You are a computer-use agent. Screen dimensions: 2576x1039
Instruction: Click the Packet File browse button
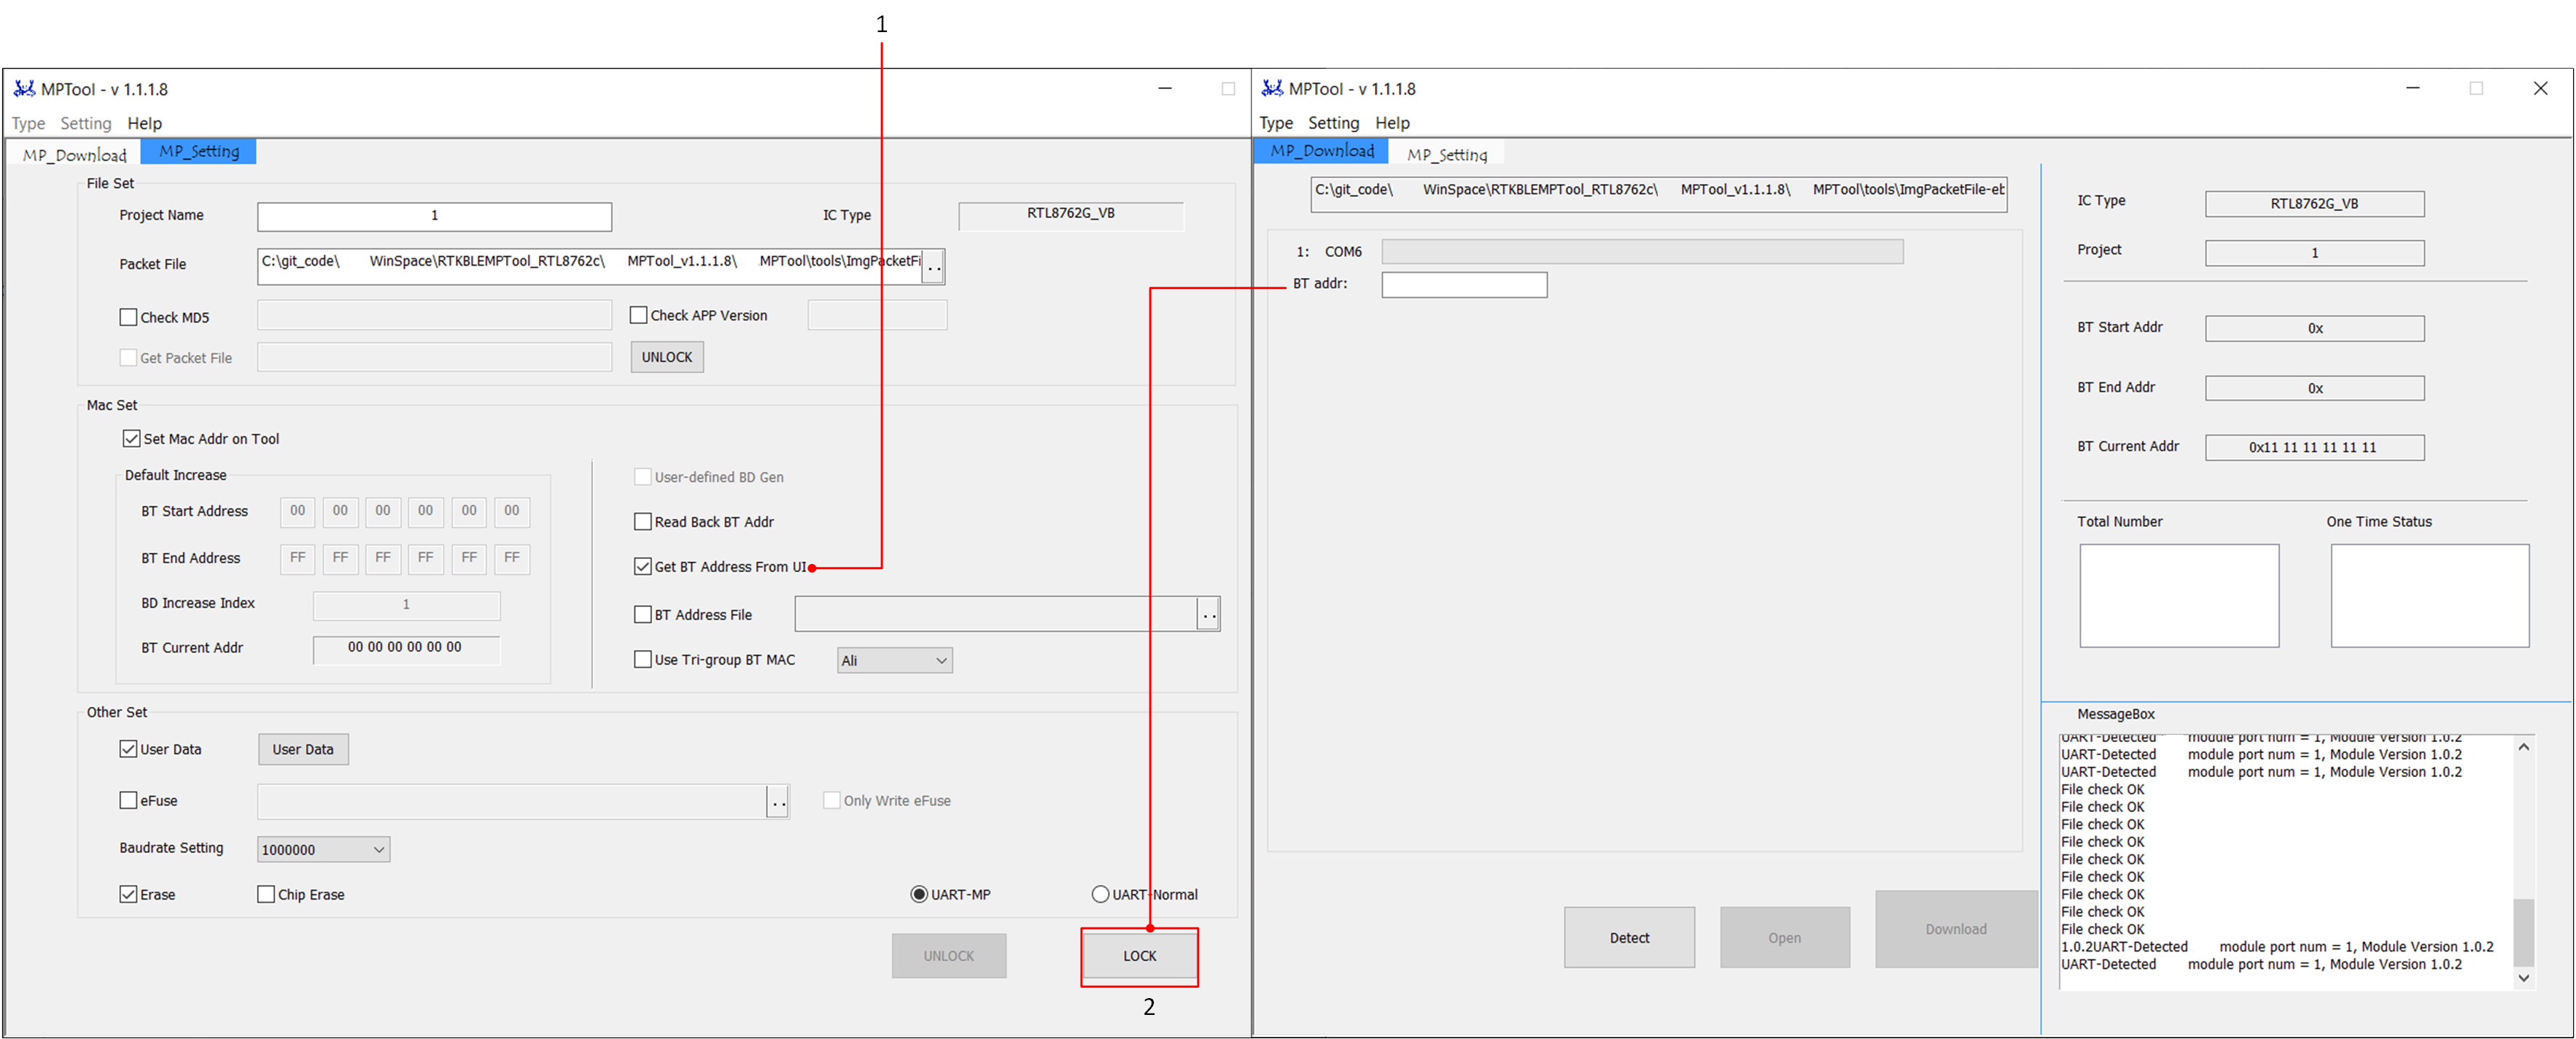coord(933,267)
